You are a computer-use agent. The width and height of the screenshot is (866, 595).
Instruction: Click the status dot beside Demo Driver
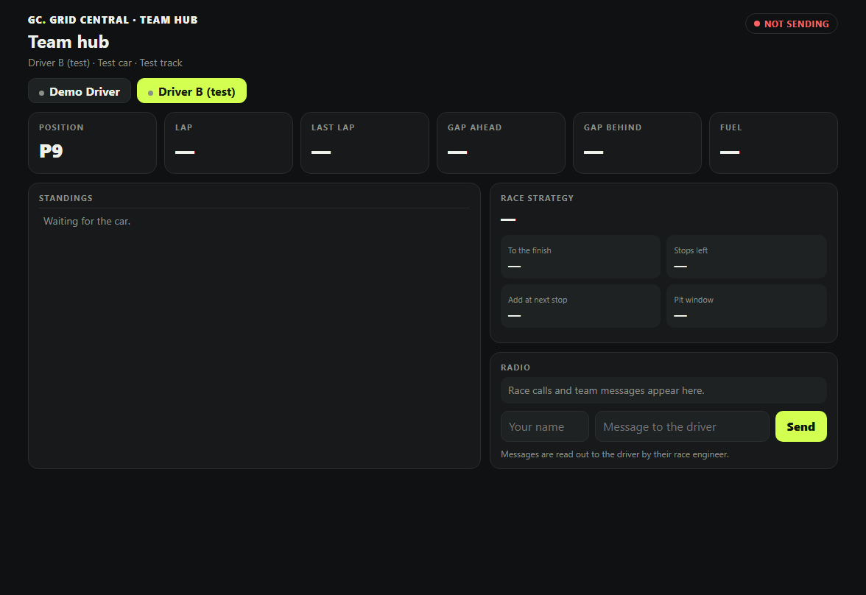click(x=41, y=93)
